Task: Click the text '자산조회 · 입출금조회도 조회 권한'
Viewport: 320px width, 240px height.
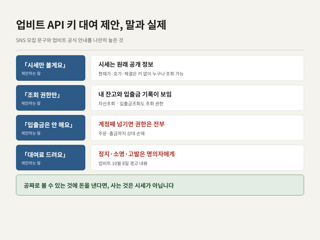Action: point(131,103)
